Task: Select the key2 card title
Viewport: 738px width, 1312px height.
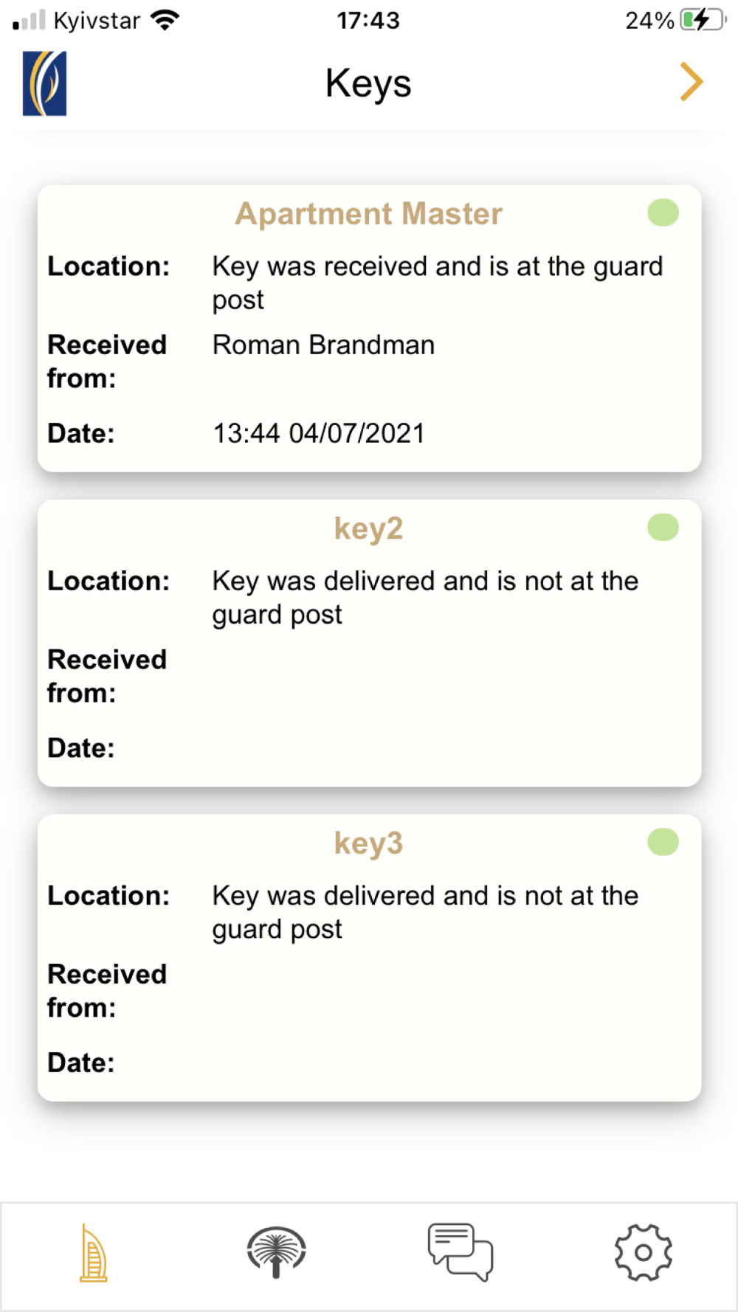Action: click(368, 528)
